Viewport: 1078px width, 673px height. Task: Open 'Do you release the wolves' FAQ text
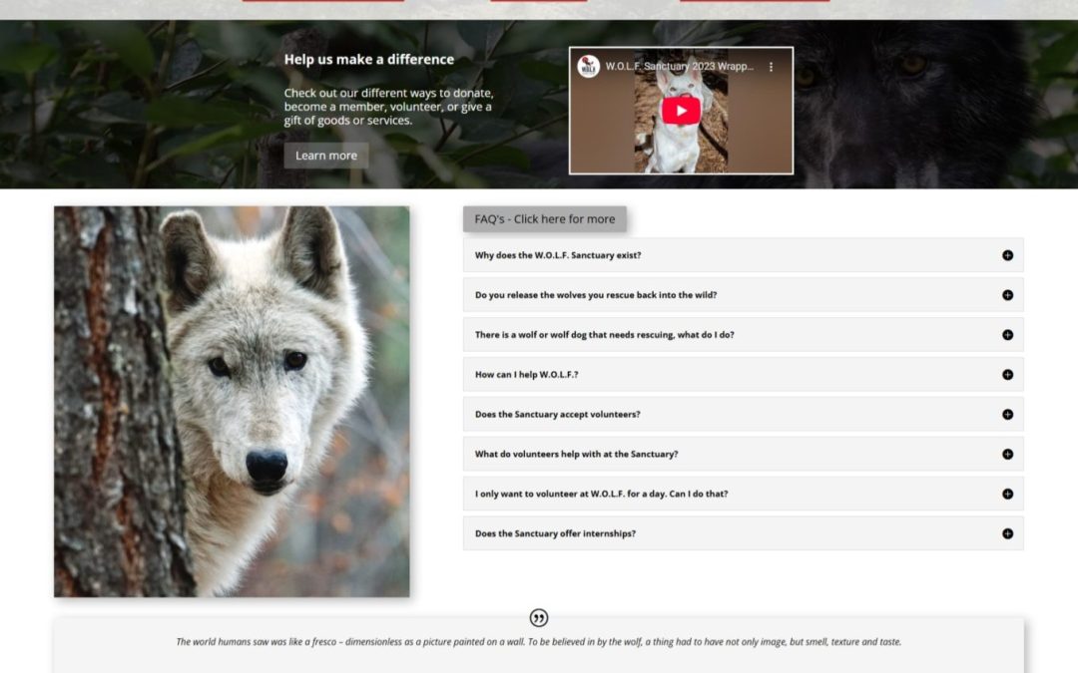[596, 295]
